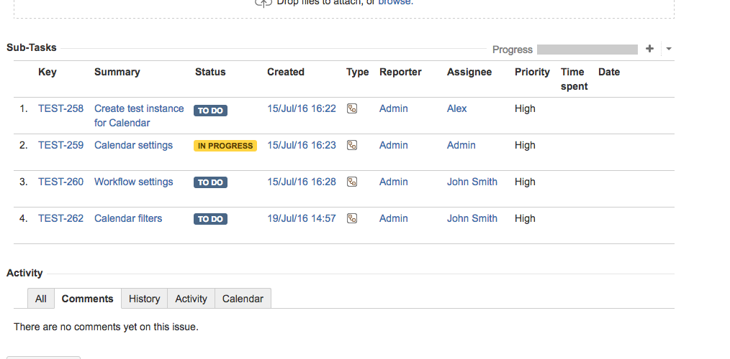730x359 pixels.
Task: Click the Status column header
Action: (x=210, y=72)
